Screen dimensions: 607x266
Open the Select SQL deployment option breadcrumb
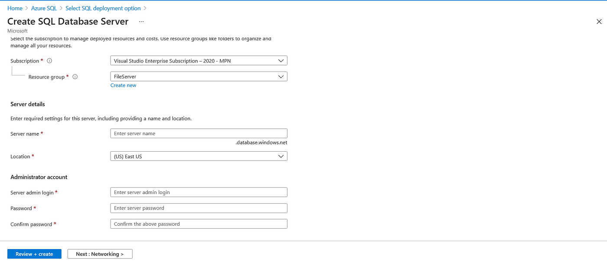103,8
